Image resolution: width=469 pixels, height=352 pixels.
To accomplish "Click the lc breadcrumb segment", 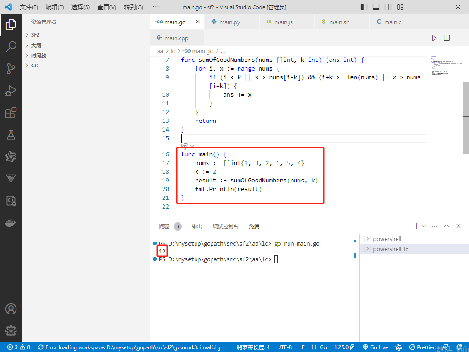I will (173, 51).
